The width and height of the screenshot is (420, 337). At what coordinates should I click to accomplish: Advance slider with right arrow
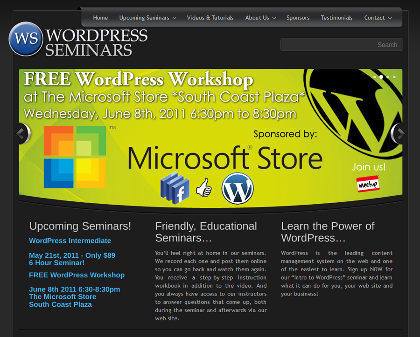[x=399, y=133]
